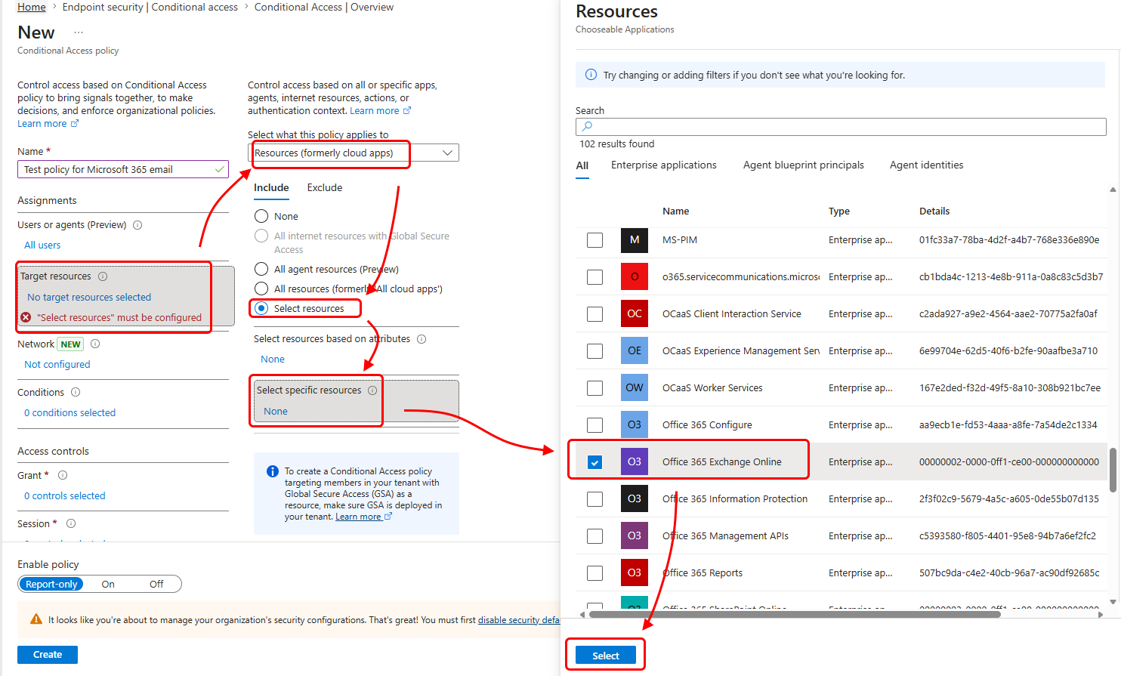This screenshot has width=1121, height=682.
Task: Set Enable policy to Off
Action: pyautogui.click(x=156, y=584)
